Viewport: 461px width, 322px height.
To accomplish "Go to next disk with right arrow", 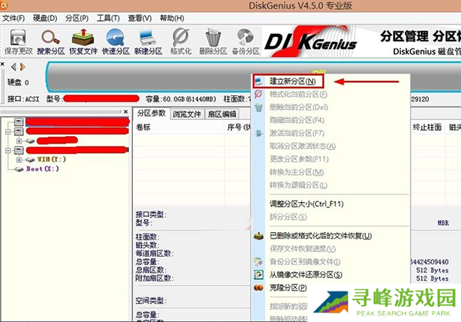I will pyautogui.click(x=22, y=67).
